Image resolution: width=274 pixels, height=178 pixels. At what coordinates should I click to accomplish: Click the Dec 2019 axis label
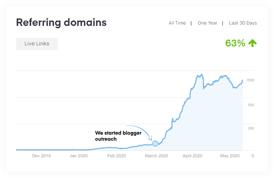point(41,156)
